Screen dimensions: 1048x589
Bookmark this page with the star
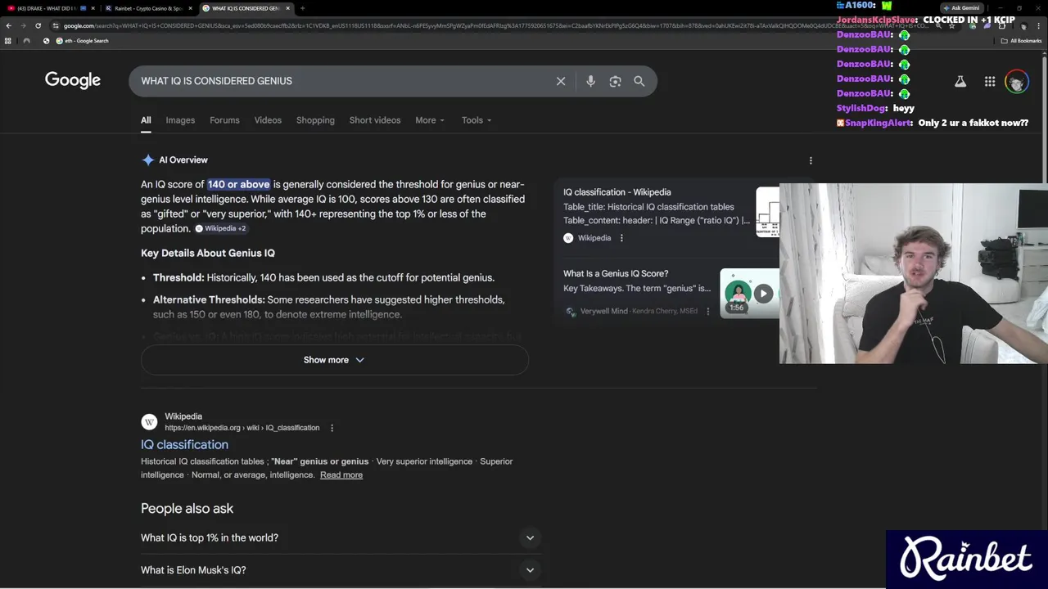tap(951, 25)
